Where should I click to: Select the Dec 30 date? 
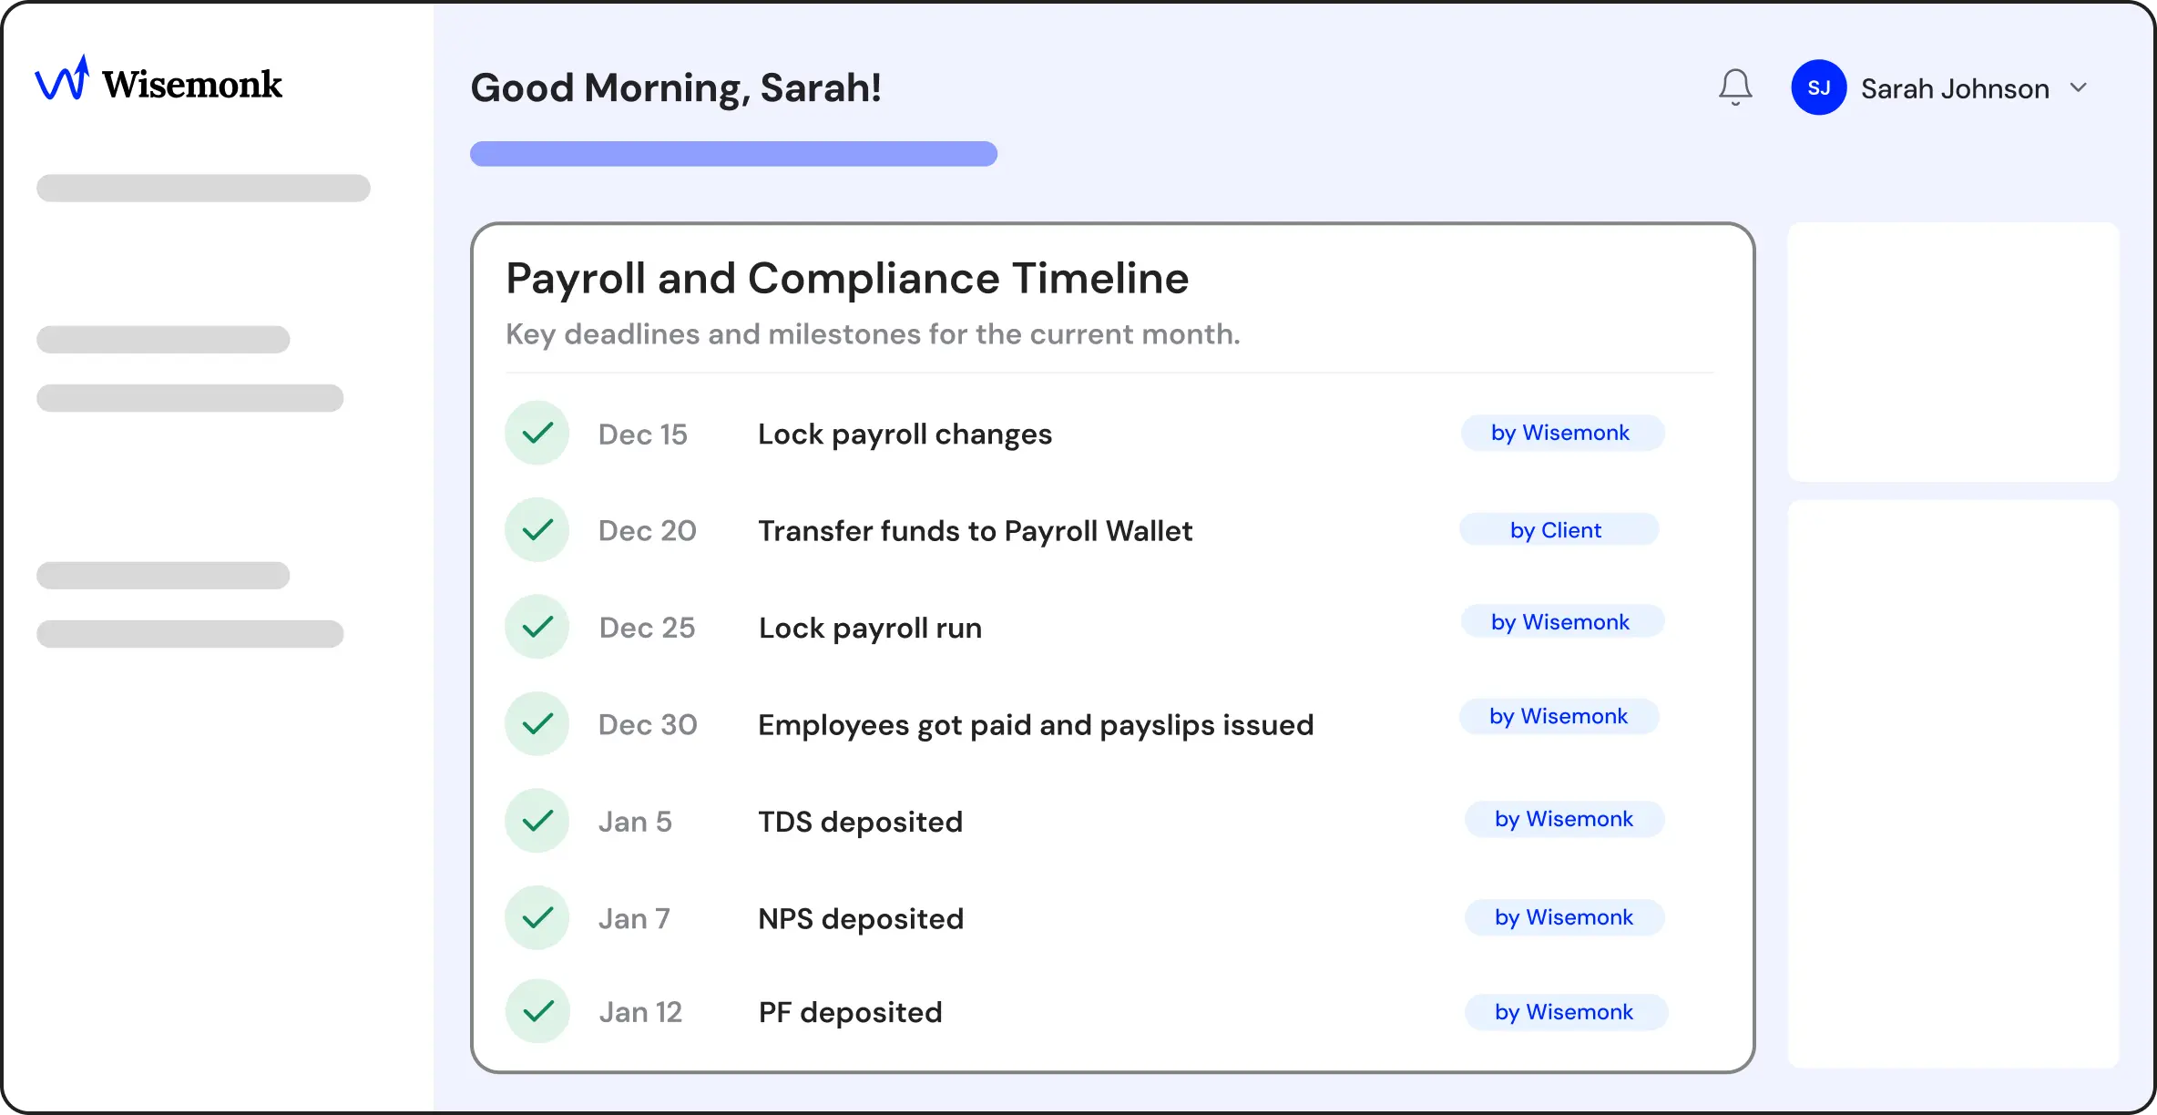tap(648, 725)
